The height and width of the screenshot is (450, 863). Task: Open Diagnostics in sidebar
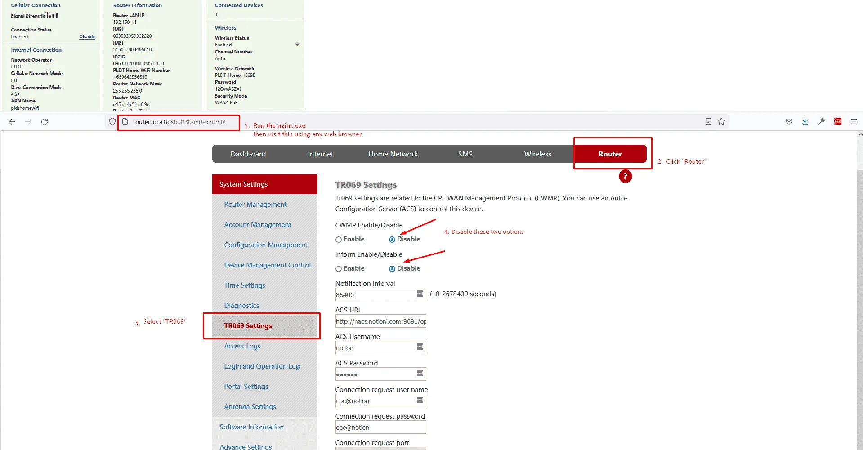coord(241,306)
